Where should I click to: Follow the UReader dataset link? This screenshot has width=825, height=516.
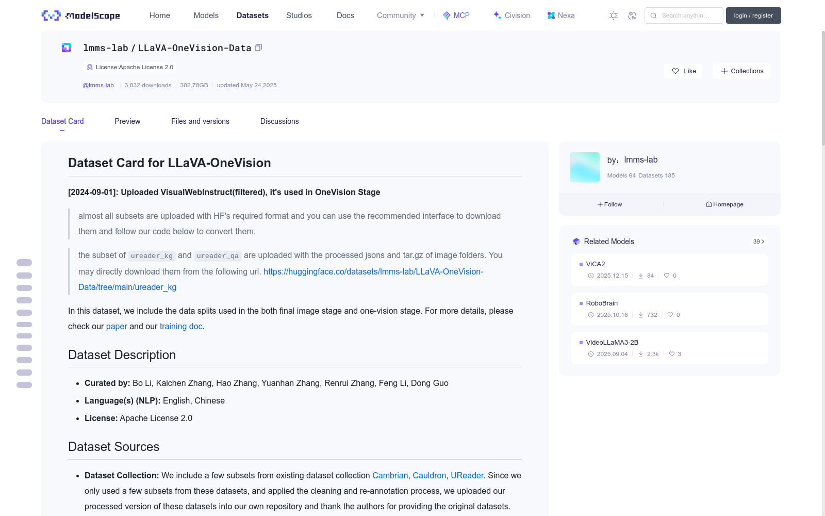(467, 475)
